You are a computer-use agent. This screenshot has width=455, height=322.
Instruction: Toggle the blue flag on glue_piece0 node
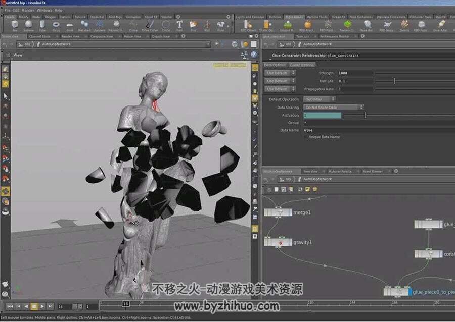click(409, 292)
